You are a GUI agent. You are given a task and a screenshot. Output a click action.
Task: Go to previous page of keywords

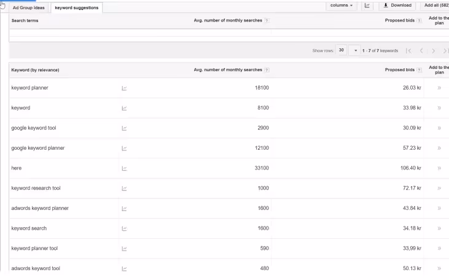(421, 51)
